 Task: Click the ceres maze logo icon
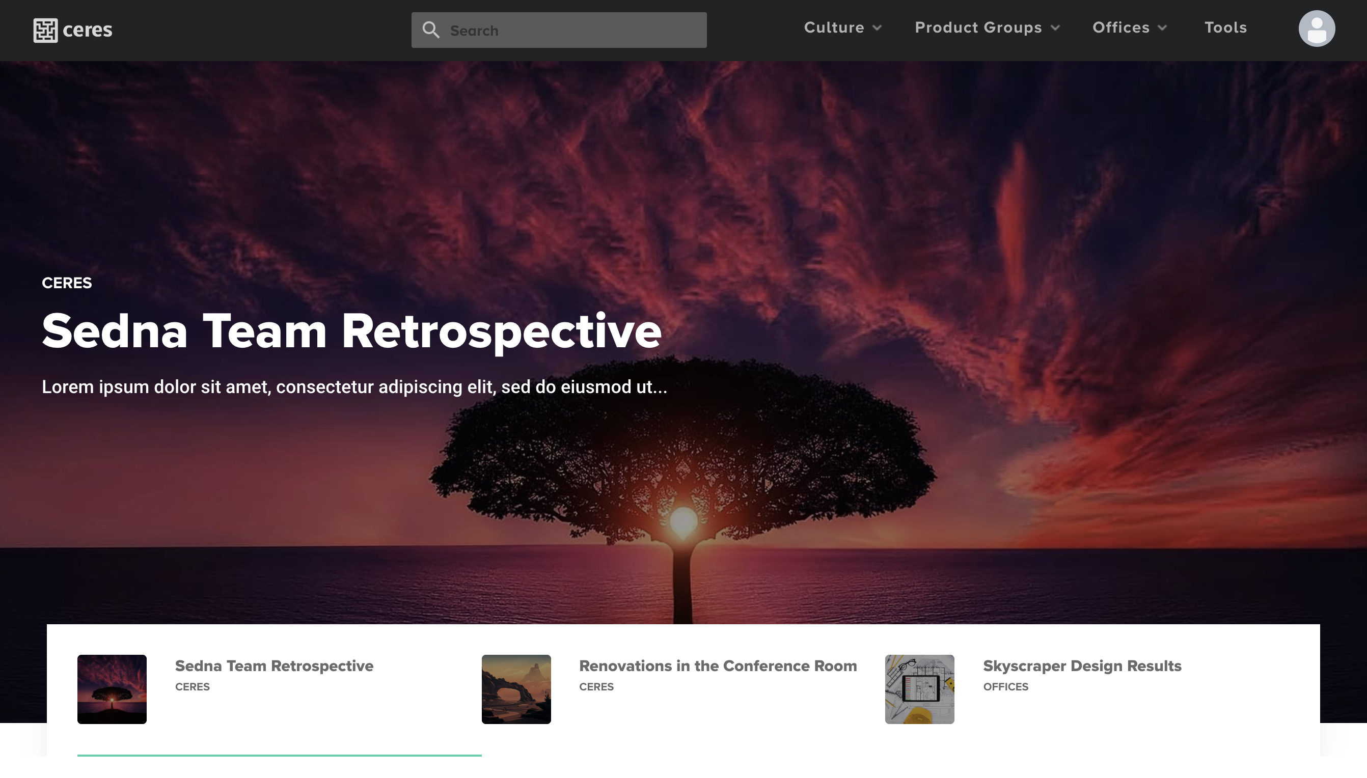pyautogui.click(x=45, y=30)
